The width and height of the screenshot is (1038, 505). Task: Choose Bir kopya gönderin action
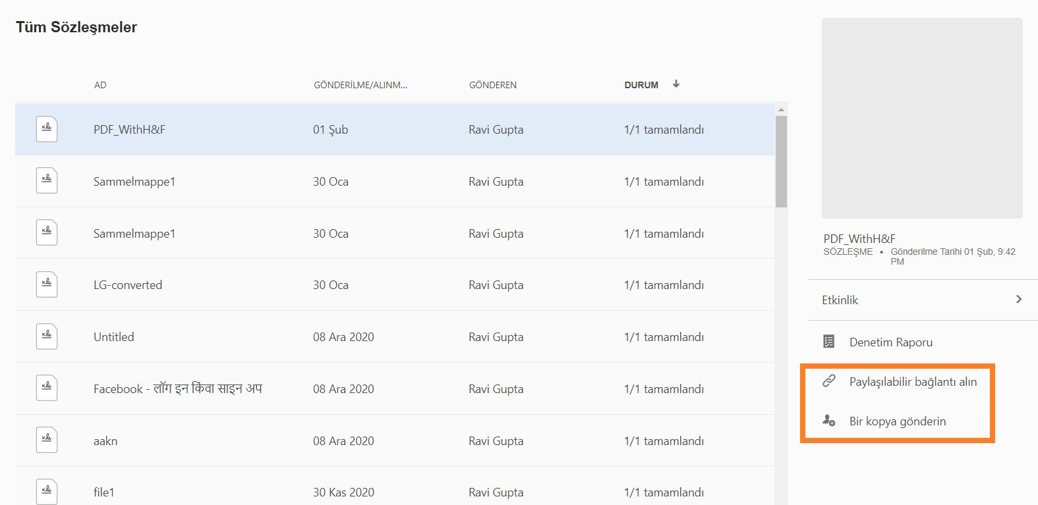coord(897,421)
